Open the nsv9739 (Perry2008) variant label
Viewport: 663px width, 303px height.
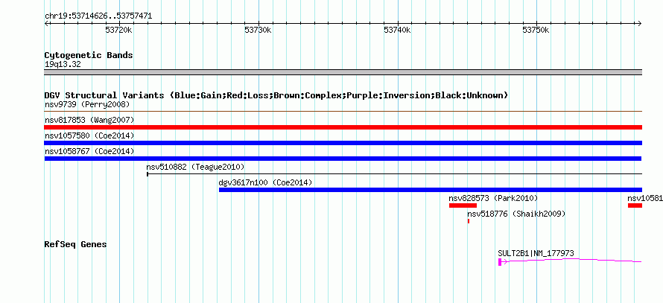87,104
